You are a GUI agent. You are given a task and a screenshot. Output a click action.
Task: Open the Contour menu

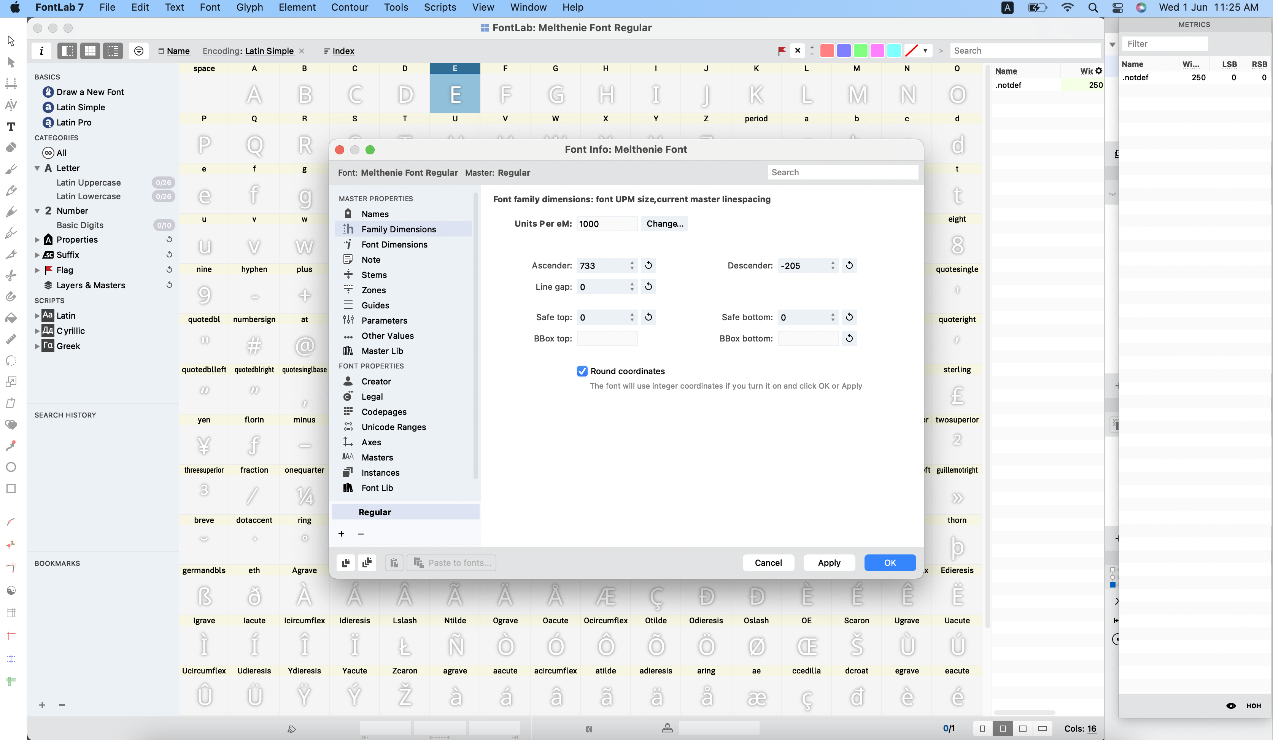pos(349,8)
